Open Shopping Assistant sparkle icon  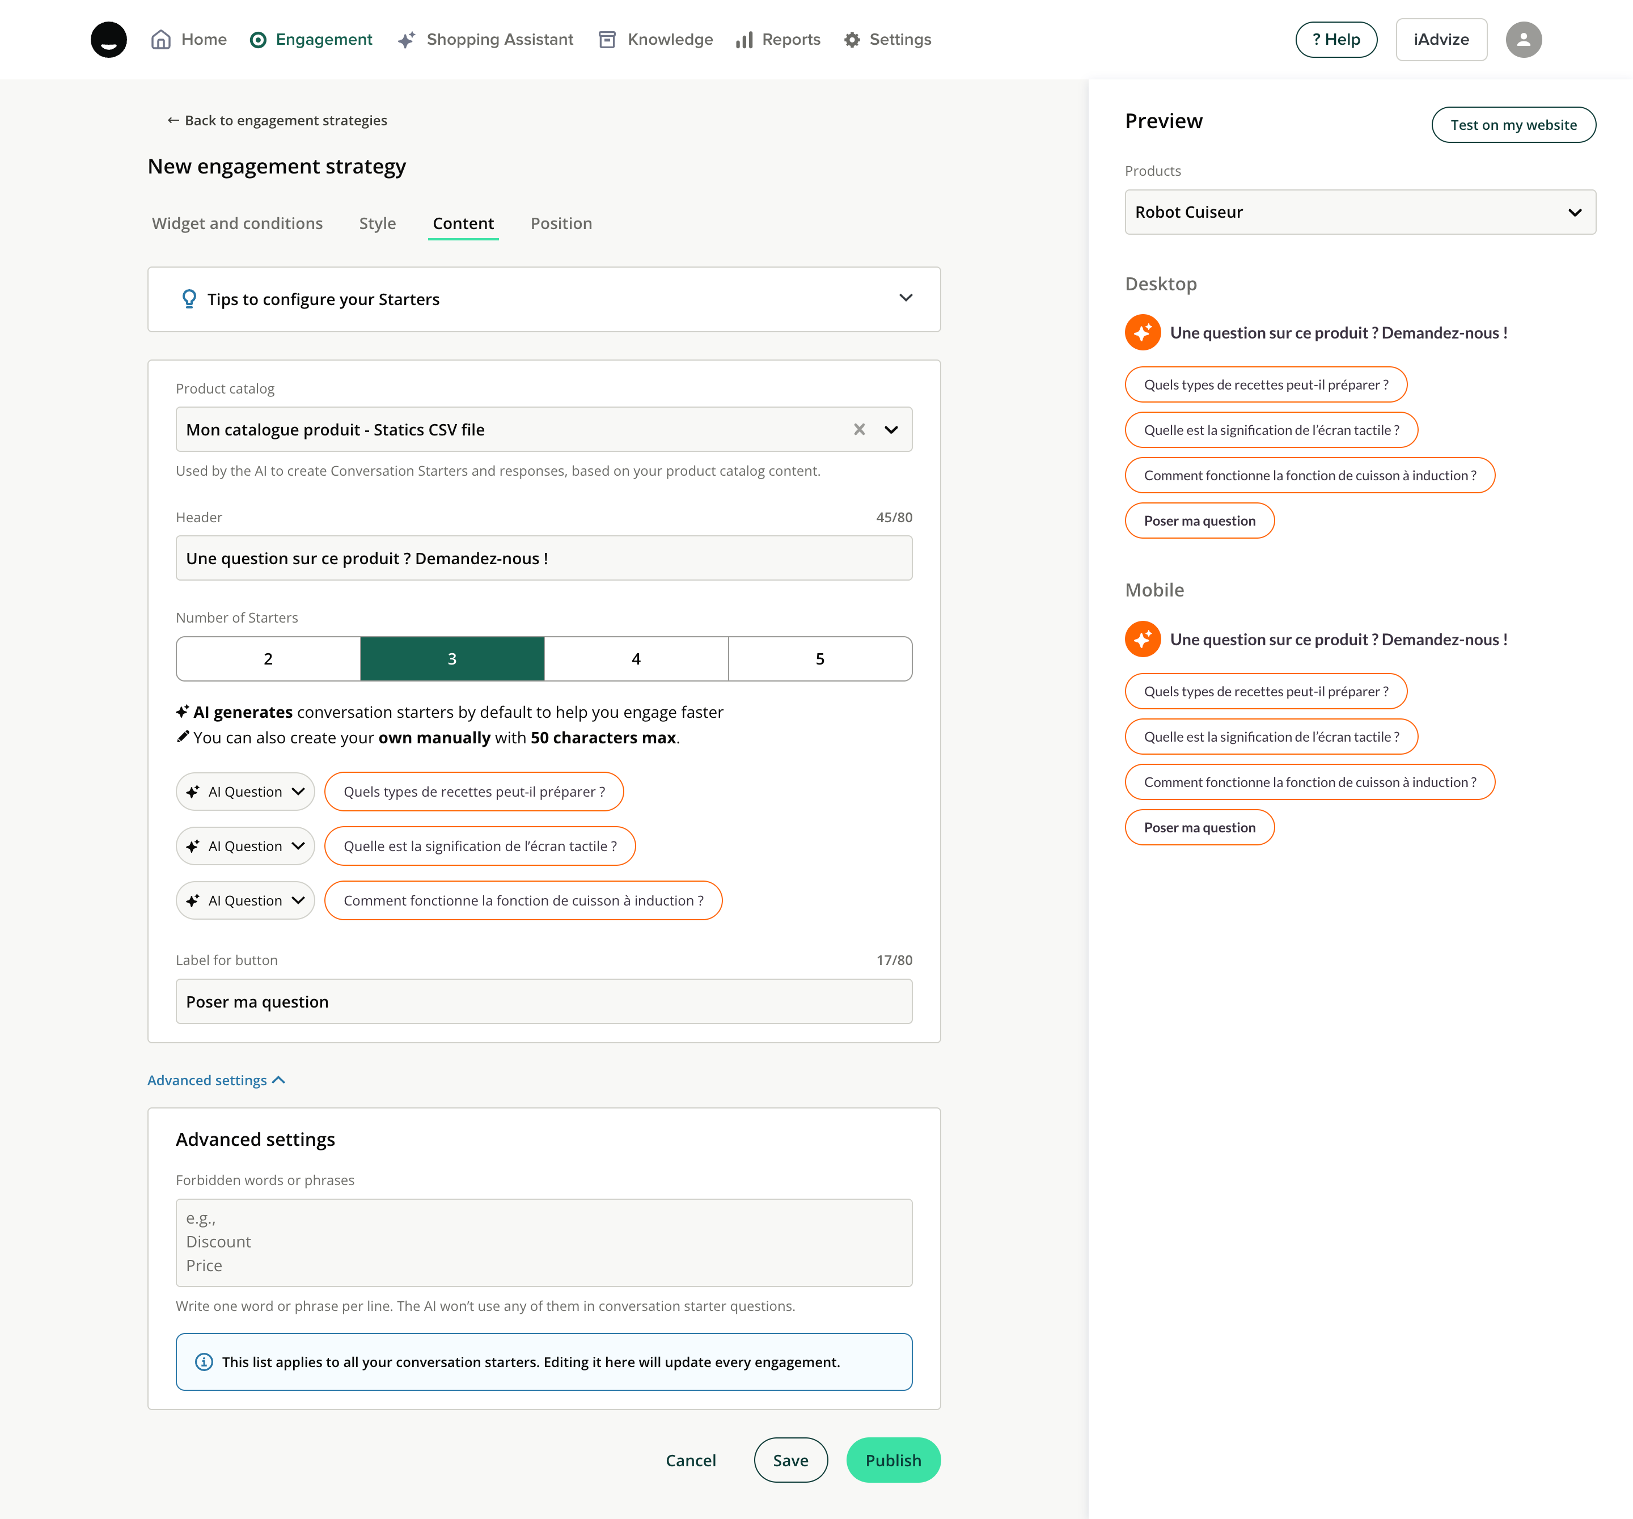(x=406, y=40)
